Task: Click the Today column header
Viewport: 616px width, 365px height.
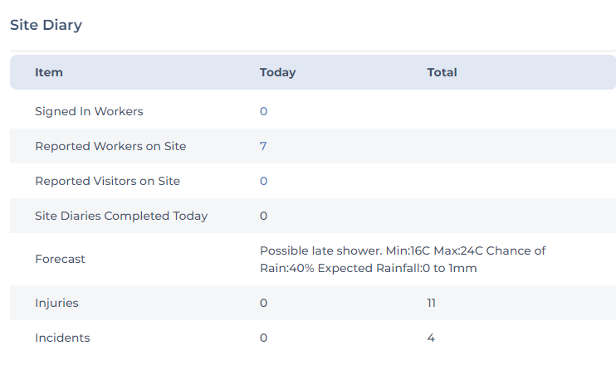Action: [x=277, y=72]
